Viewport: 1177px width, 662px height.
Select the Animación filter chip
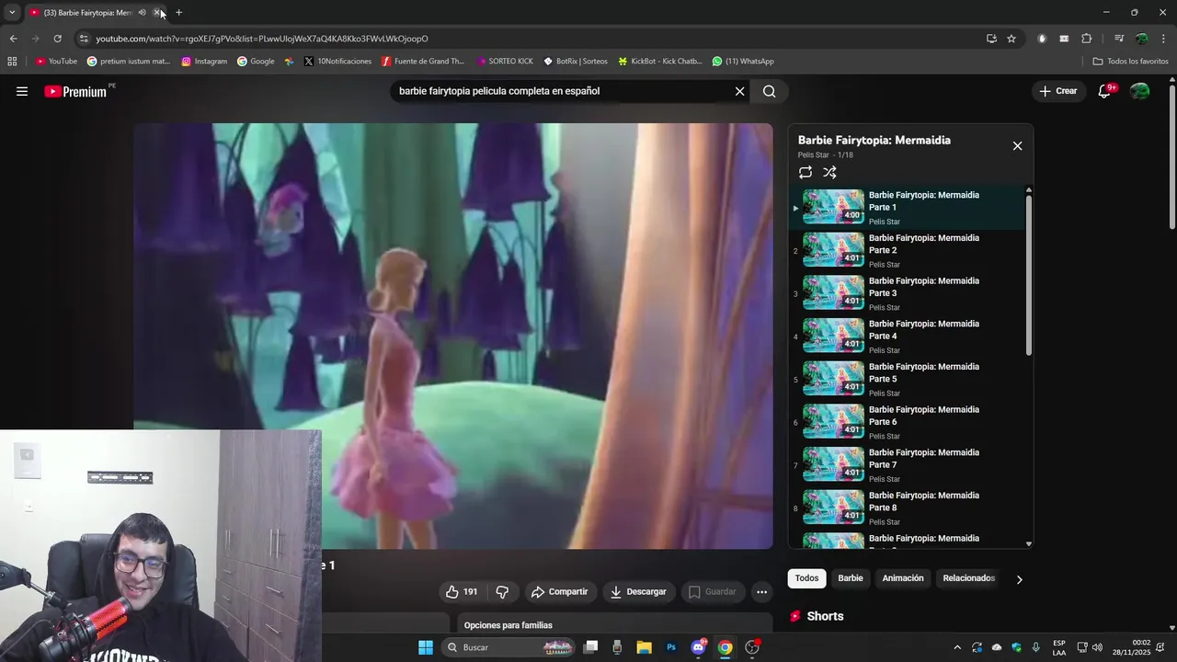pyautogui.click(x=903, y=578)
